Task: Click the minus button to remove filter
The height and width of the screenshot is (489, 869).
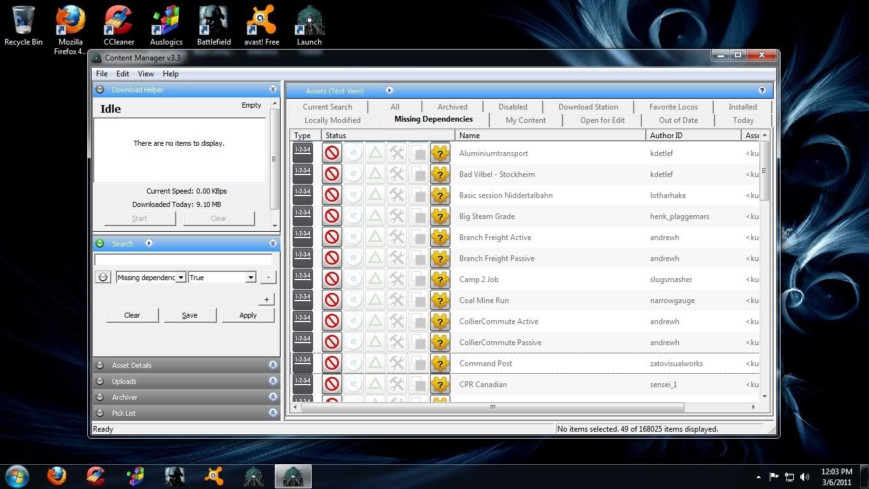Action: pyautogui.click(x=268, y=278)
